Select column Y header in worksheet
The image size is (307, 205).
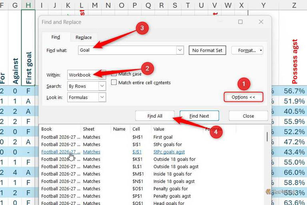pyautogui.click(x=263, y=5)
